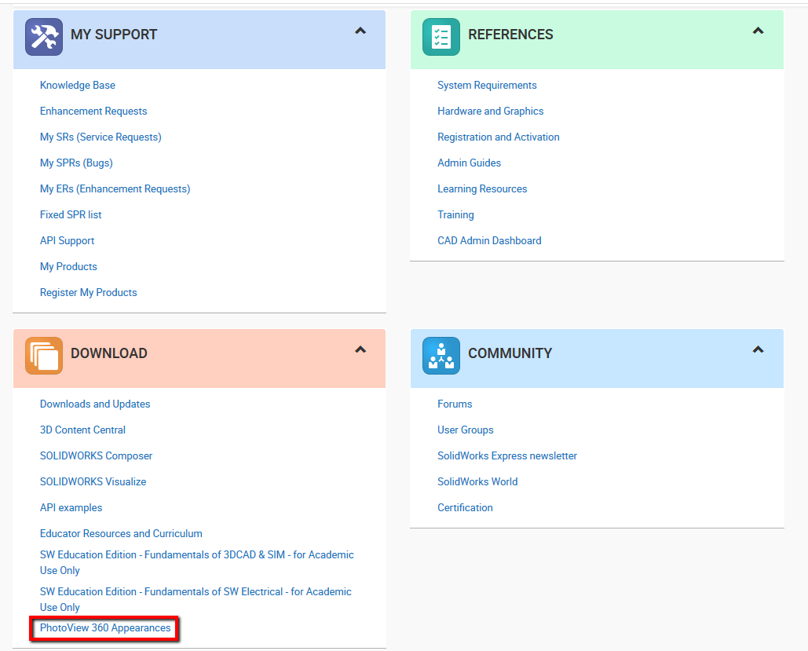Image resolution: width=808 pixels, height=651 pixels.
Task: Click the DOWNLOAD section heading
Action: click(x=109, y=353)
